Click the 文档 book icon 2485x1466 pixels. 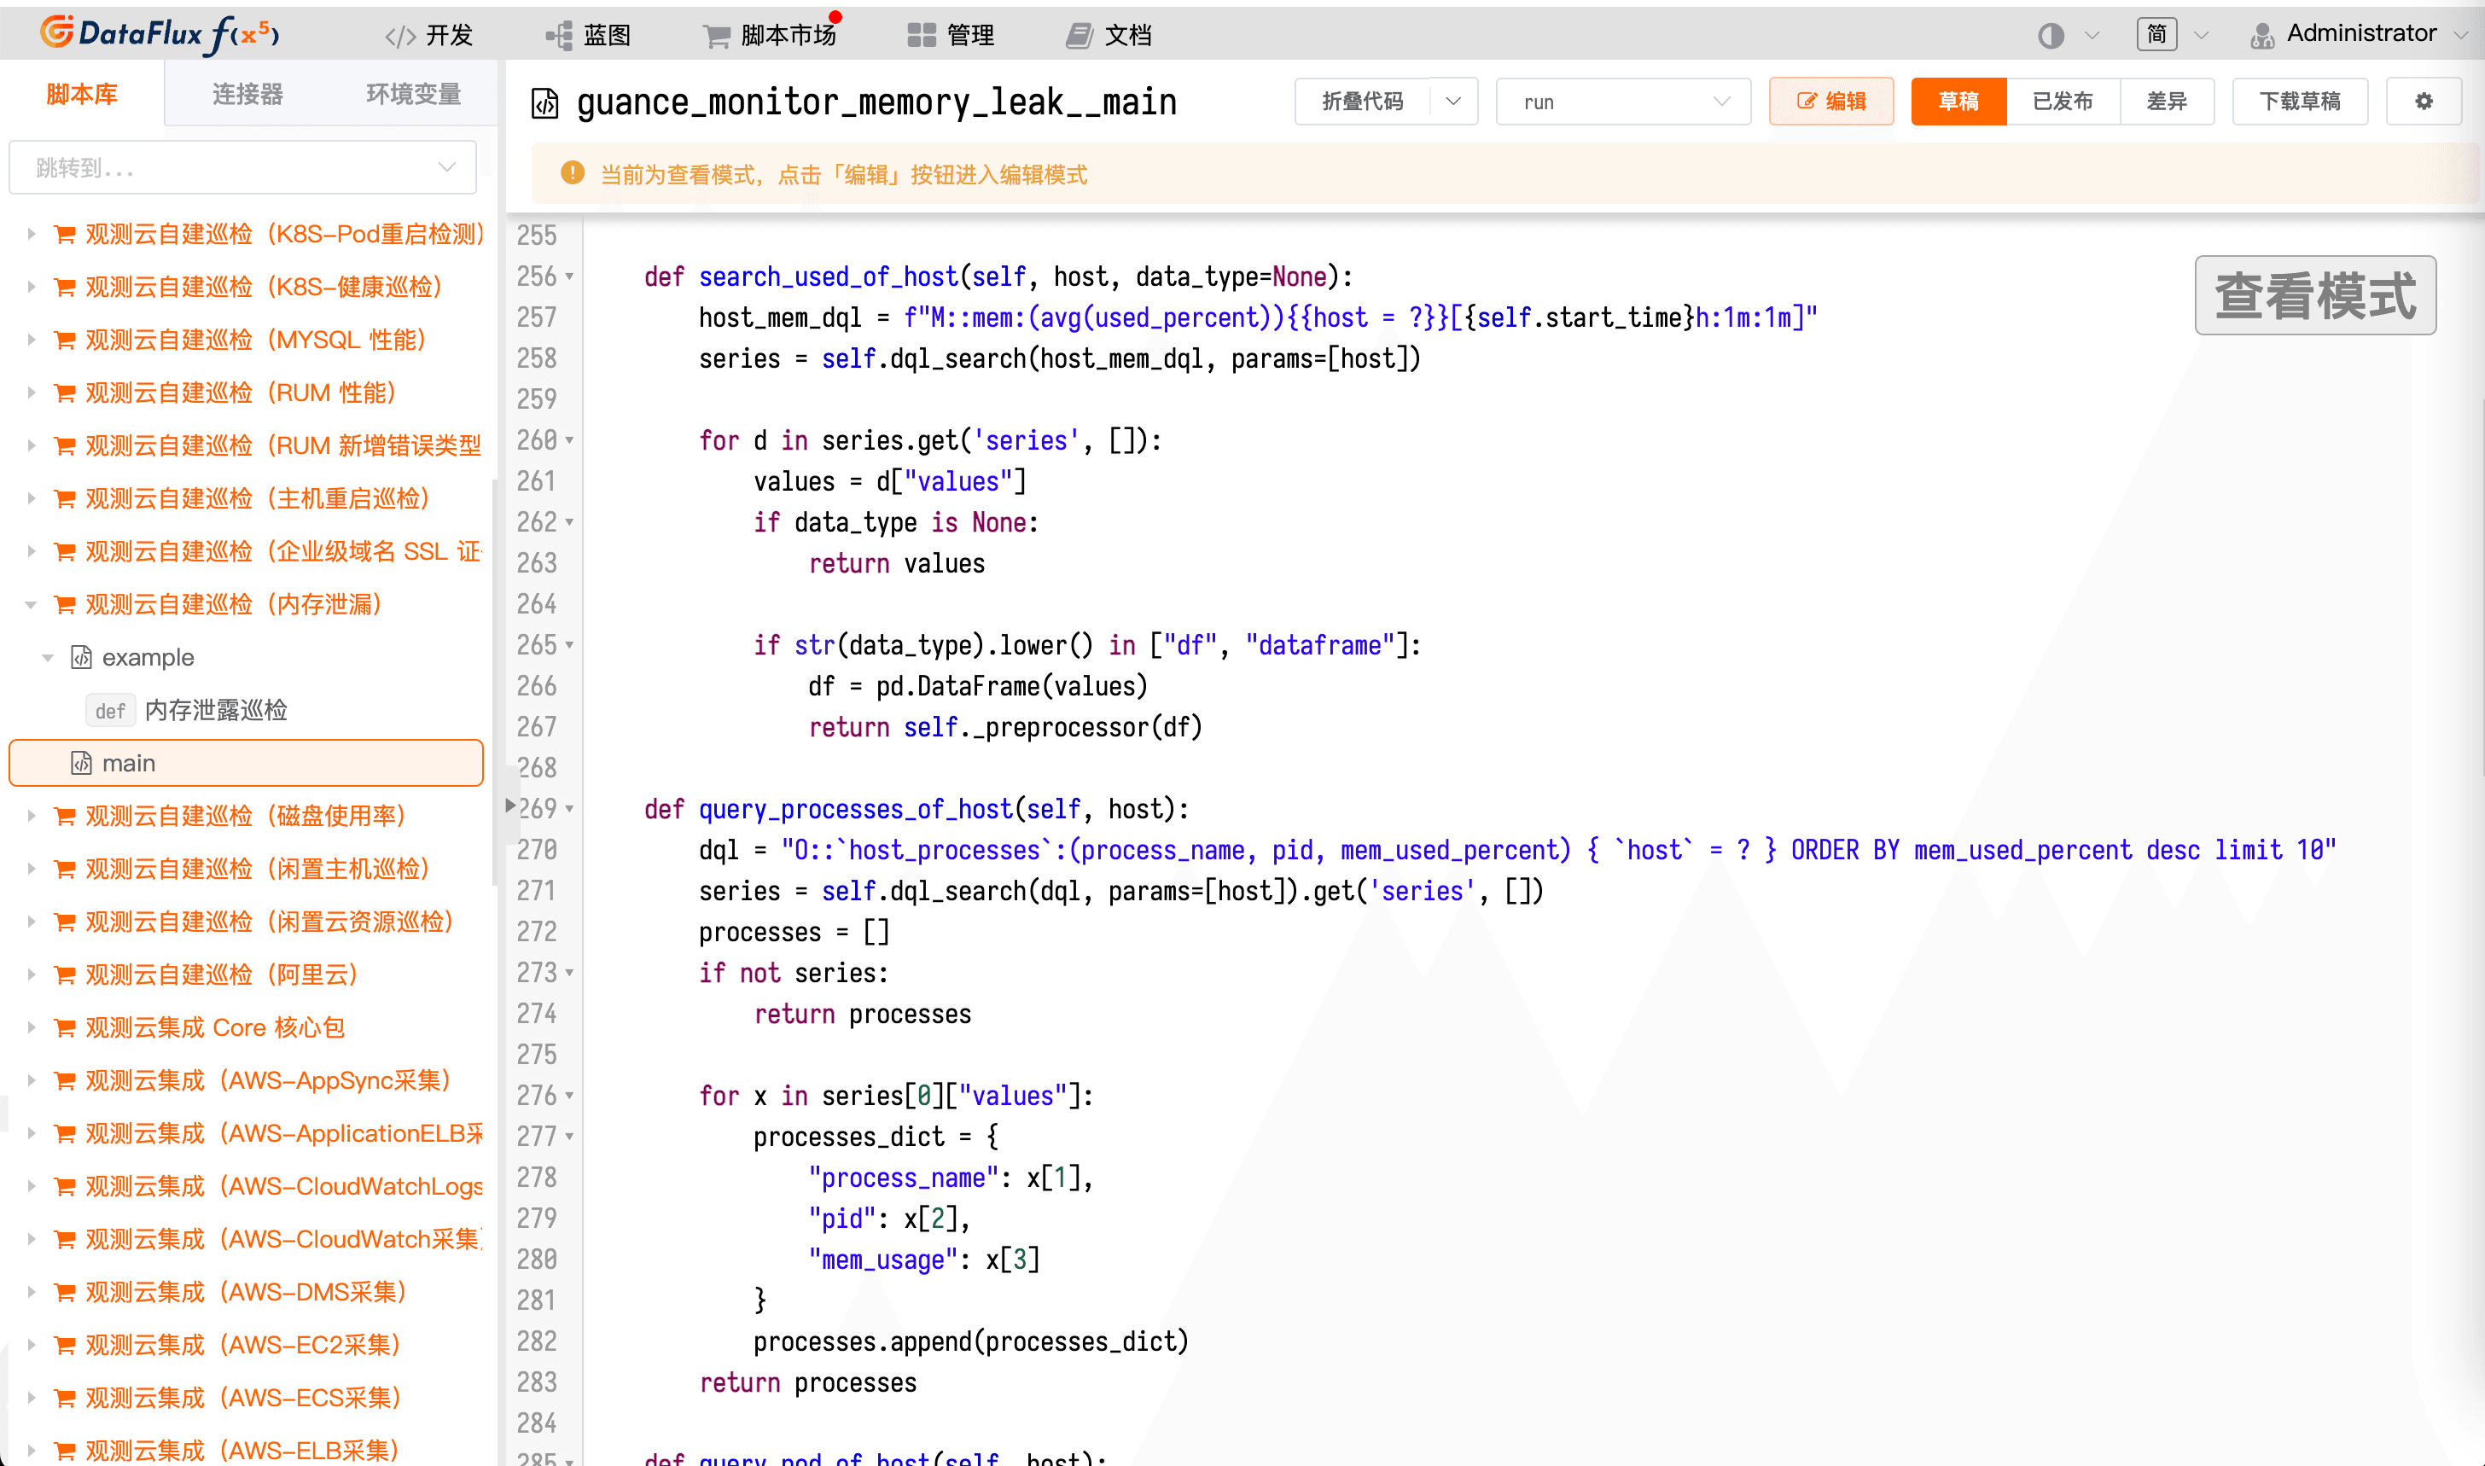coord(1080,36)
